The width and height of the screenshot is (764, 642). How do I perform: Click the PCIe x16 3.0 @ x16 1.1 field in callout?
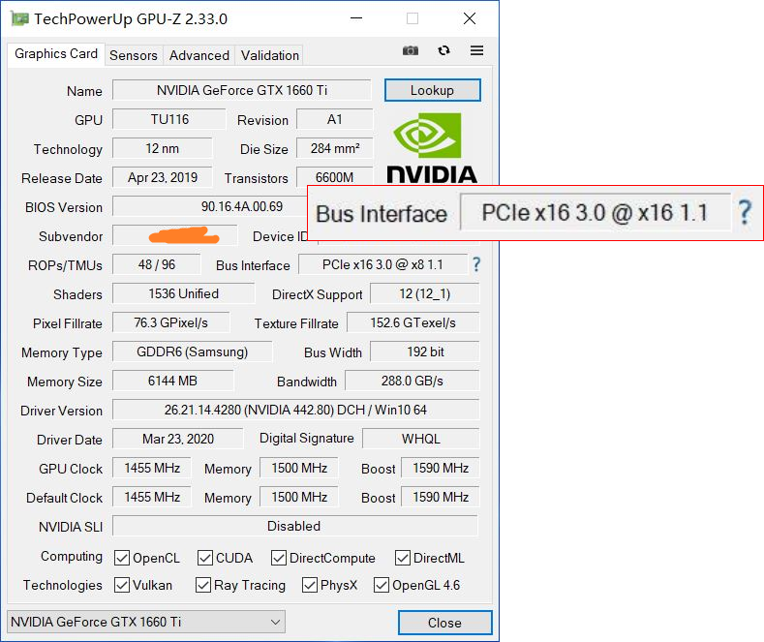click(x=596, y=212)
